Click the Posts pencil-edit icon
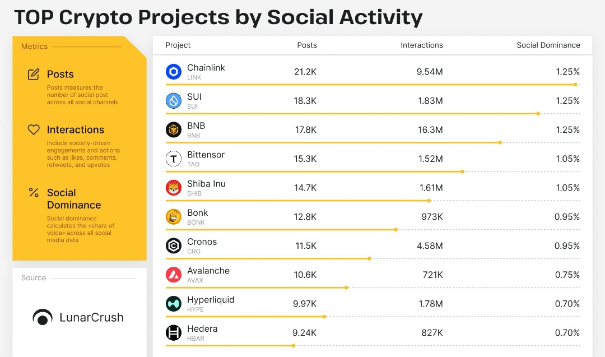605x357 pixels. click(x=34, y=74)
